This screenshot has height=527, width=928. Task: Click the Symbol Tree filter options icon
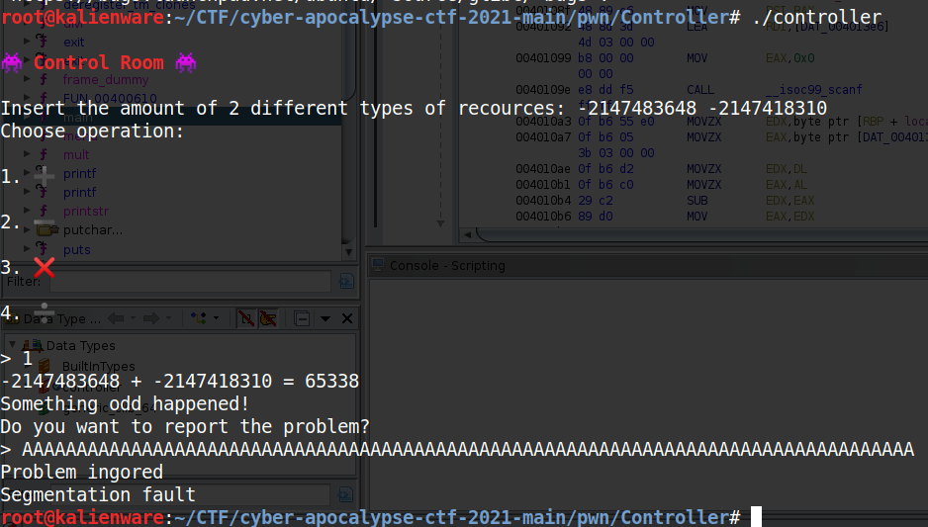pyautogui.click(x=346, y=281)
